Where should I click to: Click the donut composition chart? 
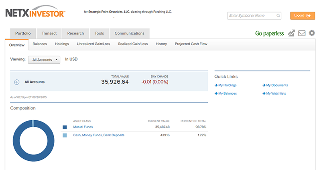(34, 141)
